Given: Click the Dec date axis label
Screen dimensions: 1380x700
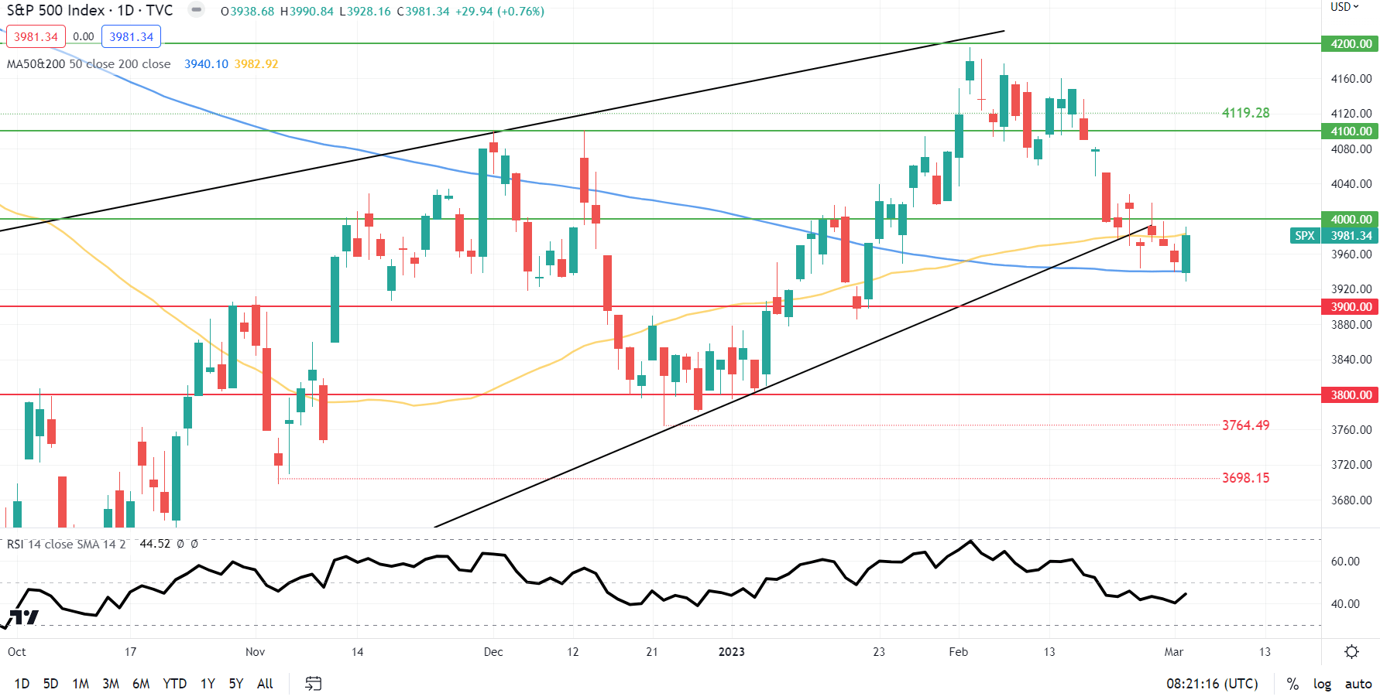Looking at the screenshot, I should pyautogui.click(x=493, y=652).
